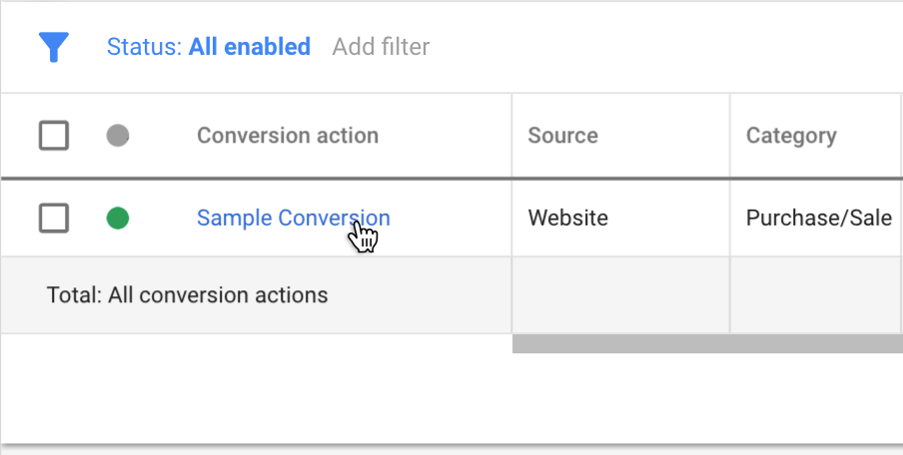Sort by the Conversion action column header
The width and height of the screenshot is (903, 455).
click(287, 136)
